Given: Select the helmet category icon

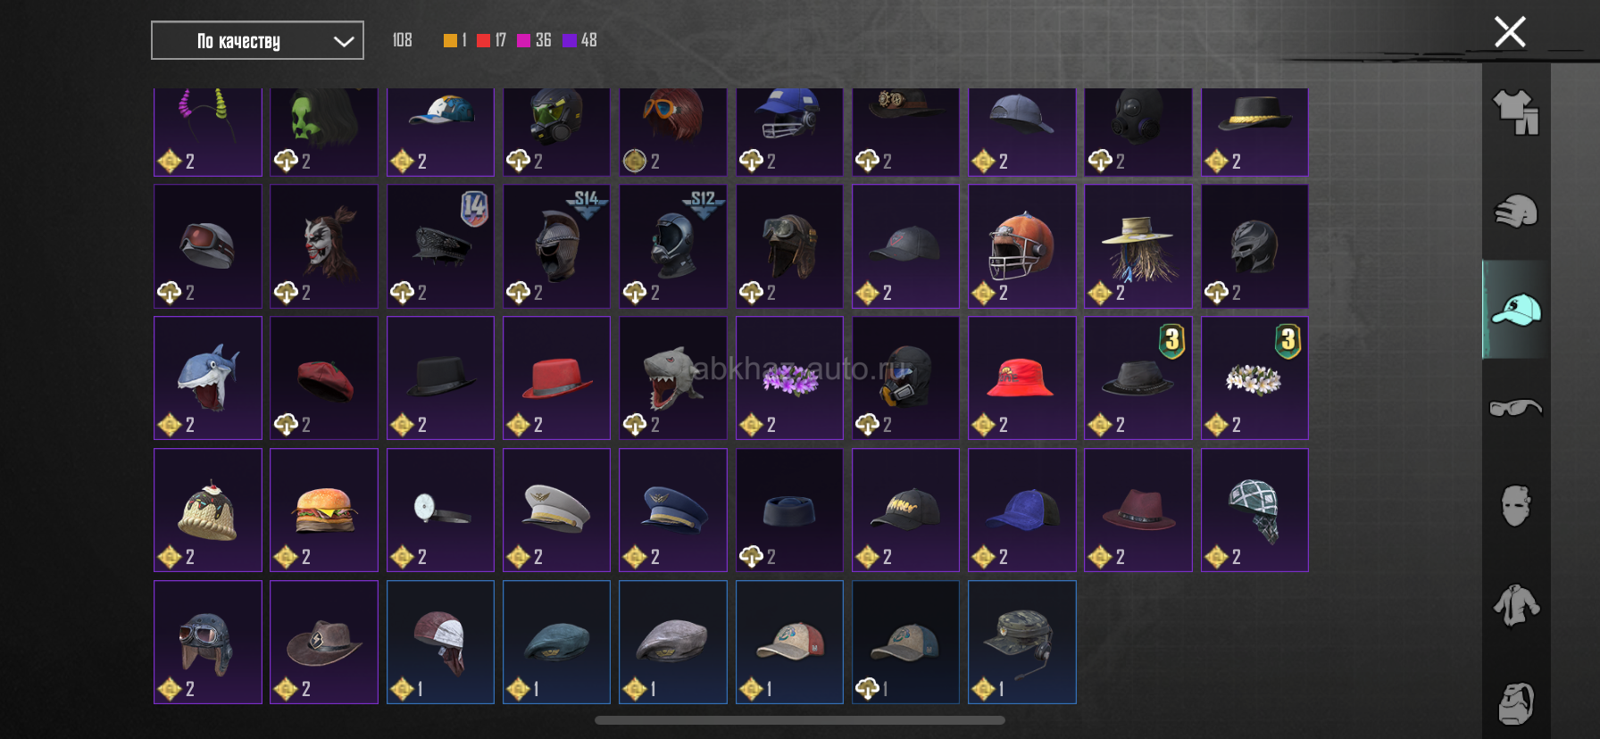Looking at the screenshot, I should click(1516, 211).
